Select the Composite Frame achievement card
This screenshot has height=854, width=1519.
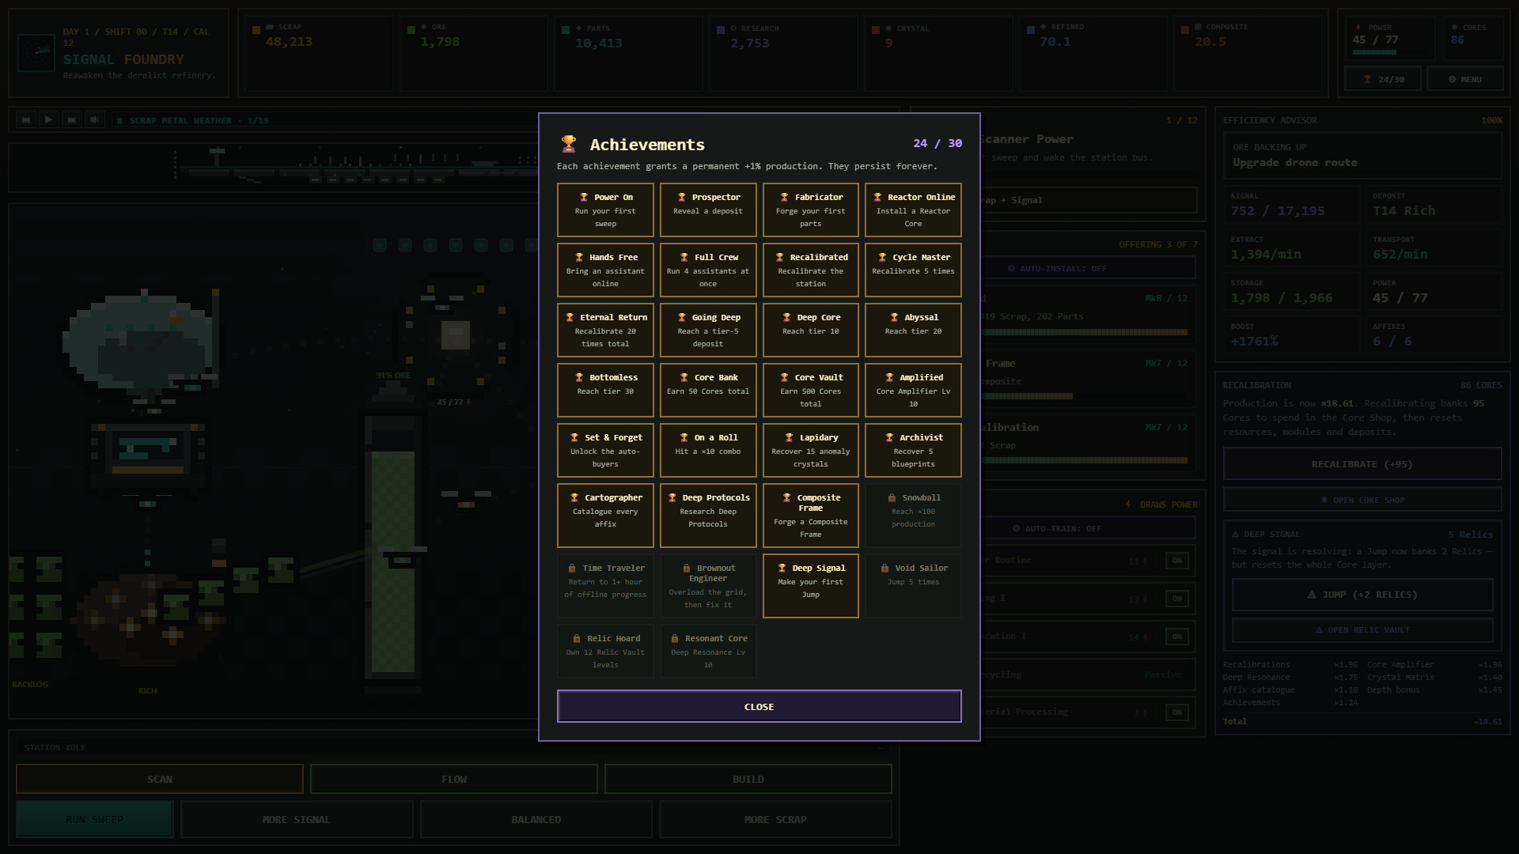click(x=811, y=516)
